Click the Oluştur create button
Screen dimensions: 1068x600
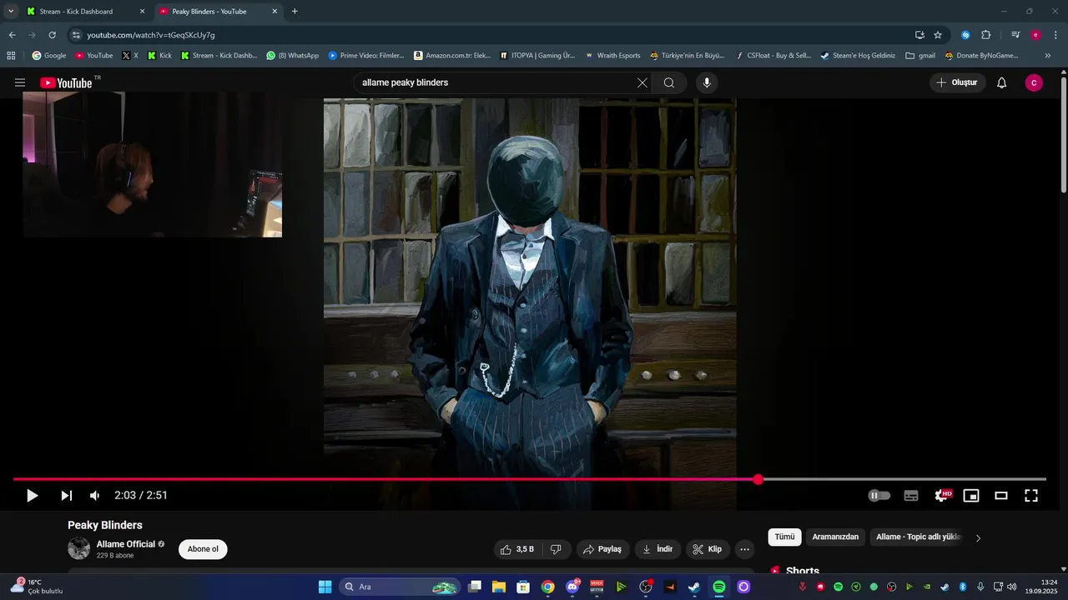957,82
